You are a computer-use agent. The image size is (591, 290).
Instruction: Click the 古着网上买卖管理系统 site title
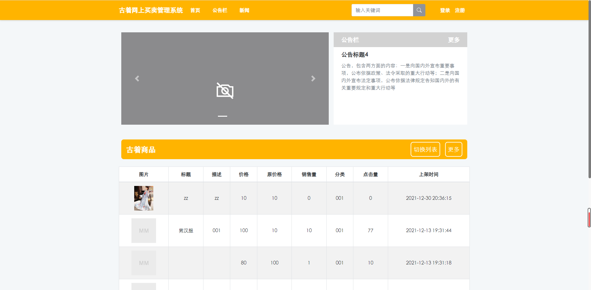[151, 10]
